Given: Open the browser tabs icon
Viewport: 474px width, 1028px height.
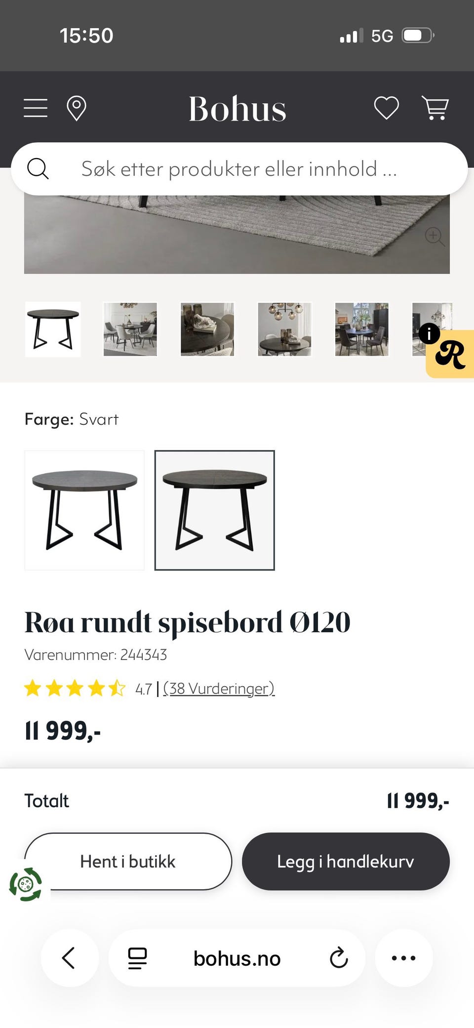Looking at the screenshot, I should 137,958.
